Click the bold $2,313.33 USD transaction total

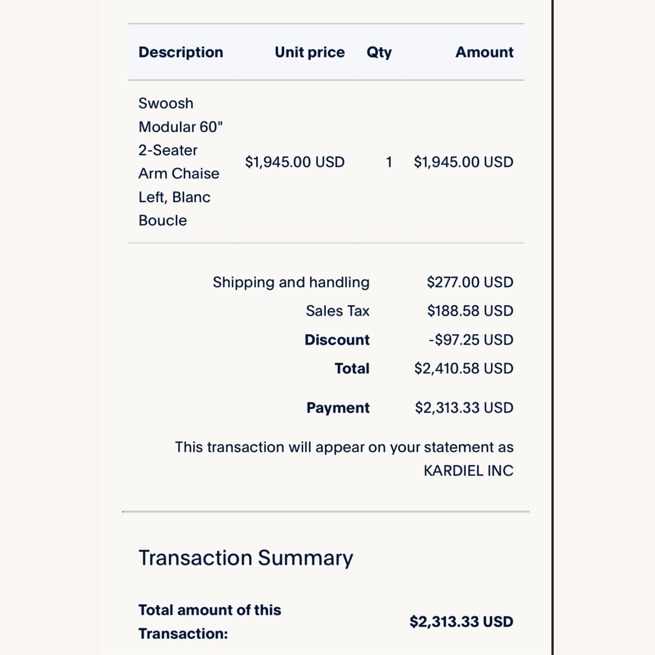pyautogui.click(x=461, y=622)
